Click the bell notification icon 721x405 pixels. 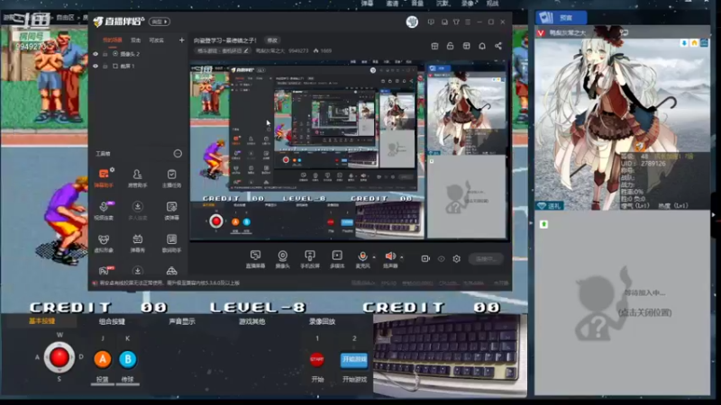click(x=482, y=46)
